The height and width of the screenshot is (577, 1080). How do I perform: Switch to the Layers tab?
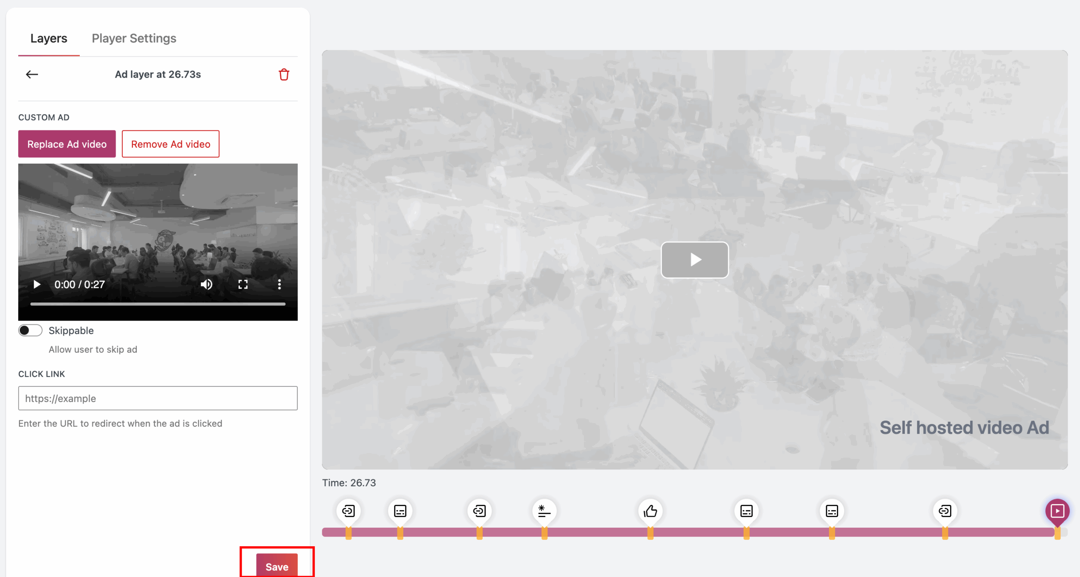(49, 38)
